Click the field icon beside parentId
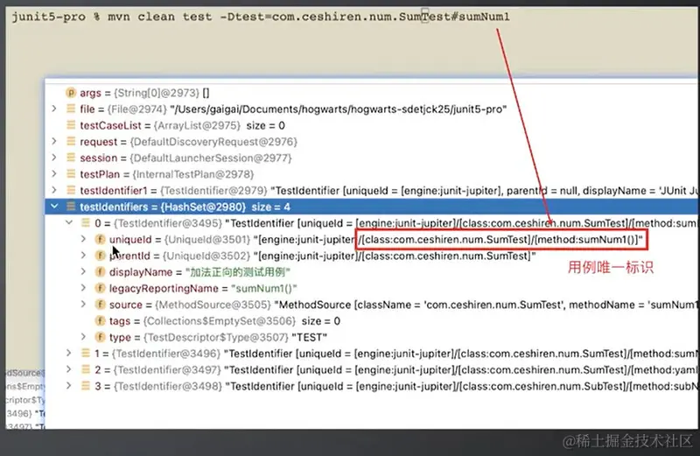 [100, 256]
